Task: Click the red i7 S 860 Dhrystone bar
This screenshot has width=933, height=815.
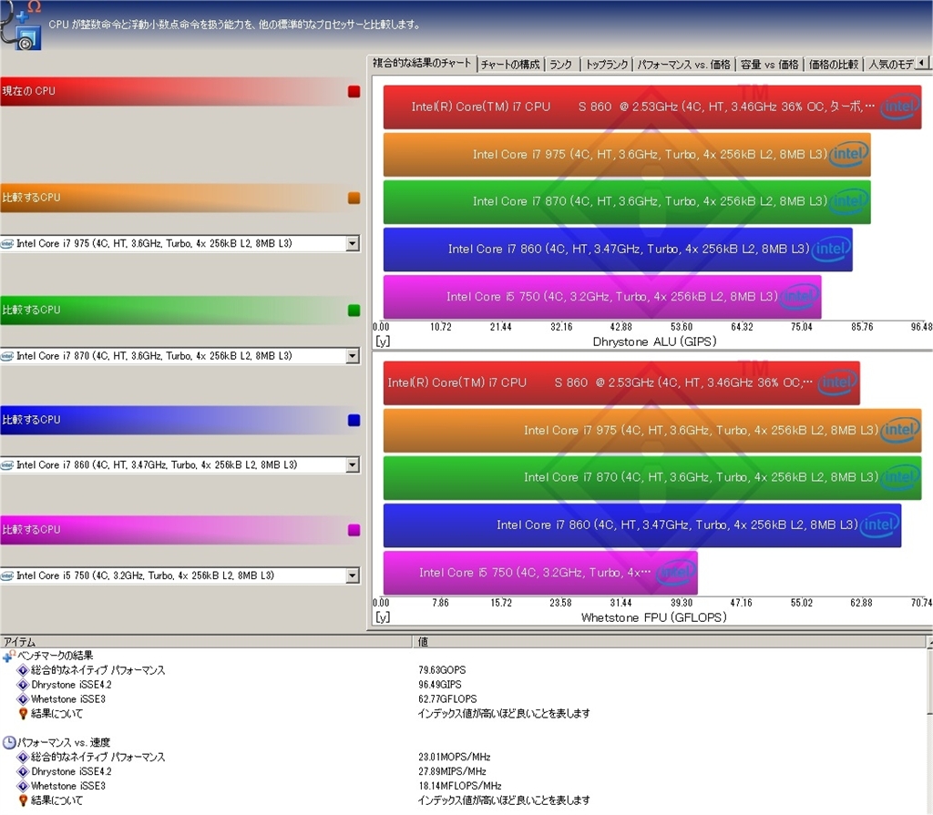Action: click(652, 107)
